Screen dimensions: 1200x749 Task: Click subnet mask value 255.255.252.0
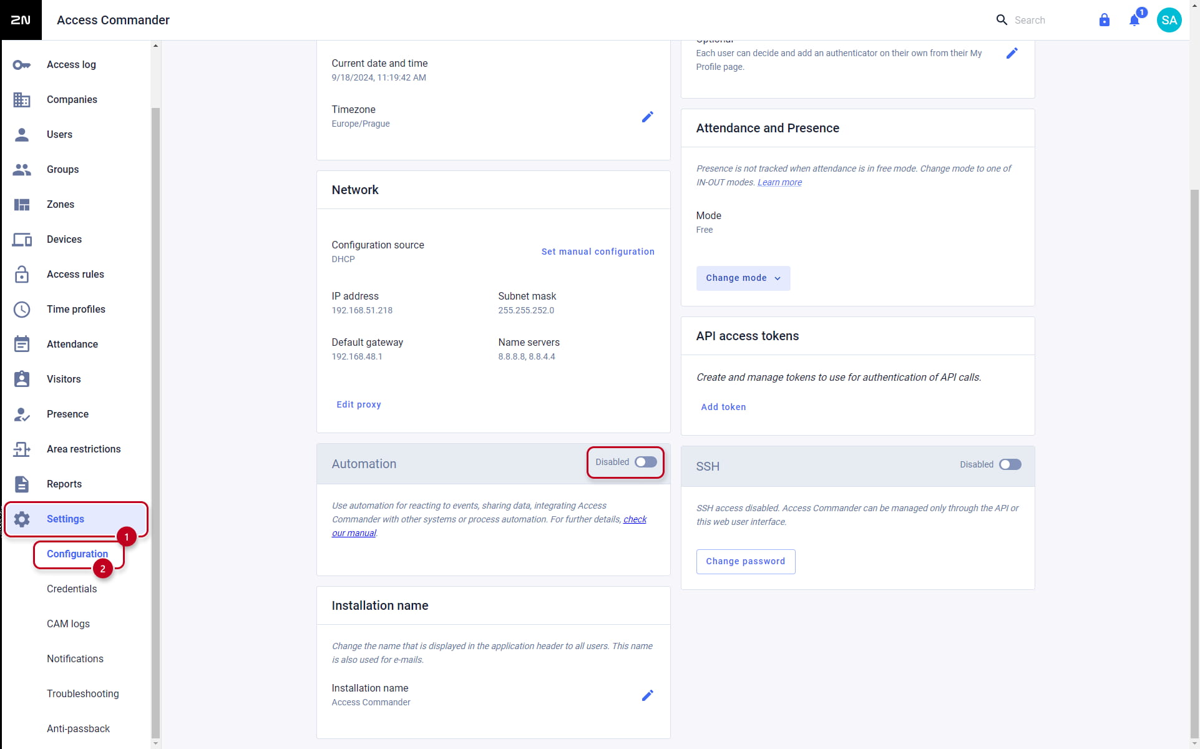coord(526,310)
